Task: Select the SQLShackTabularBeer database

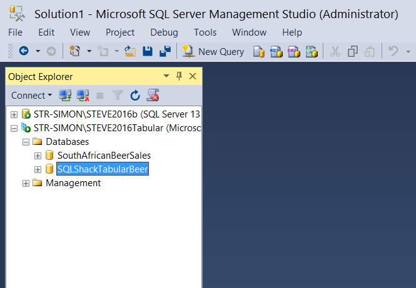Action: tap(103, 169)
